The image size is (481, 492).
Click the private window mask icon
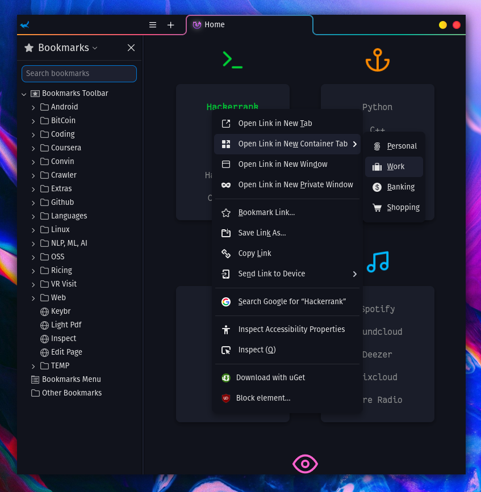click(x=226, y=185)
